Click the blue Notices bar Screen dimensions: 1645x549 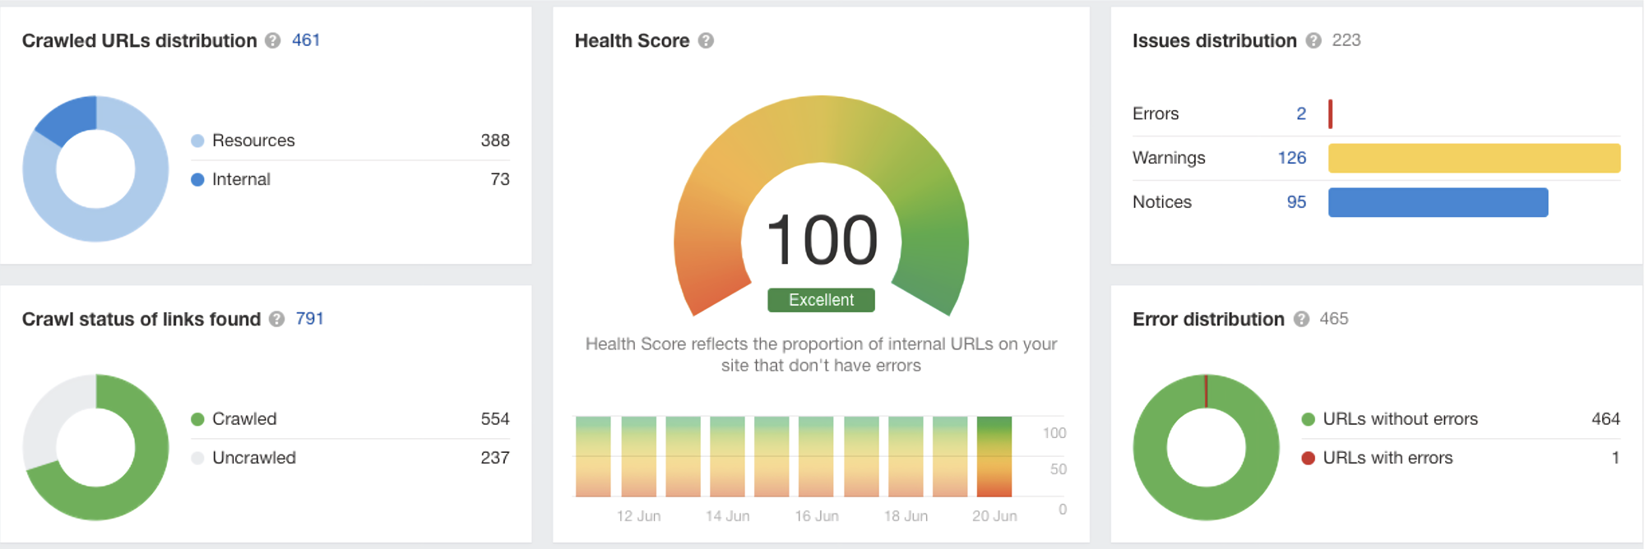click(x=1438, y=202)
